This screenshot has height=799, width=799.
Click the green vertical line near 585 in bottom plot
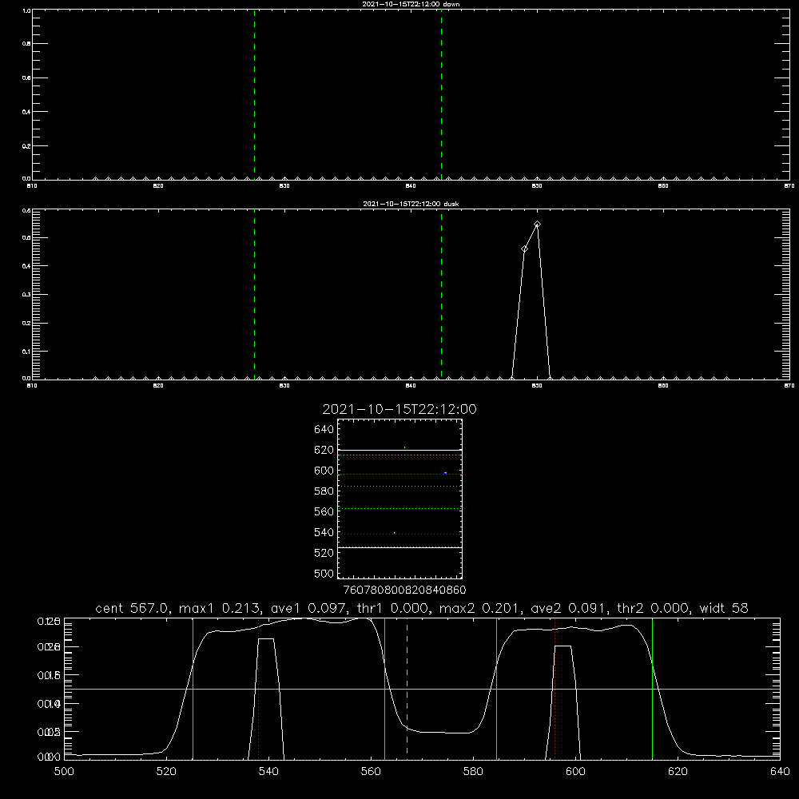pos(497,688)
